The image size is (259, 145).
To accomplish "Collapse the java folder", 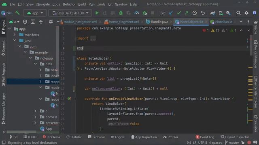I will click(x=15, y=40).
